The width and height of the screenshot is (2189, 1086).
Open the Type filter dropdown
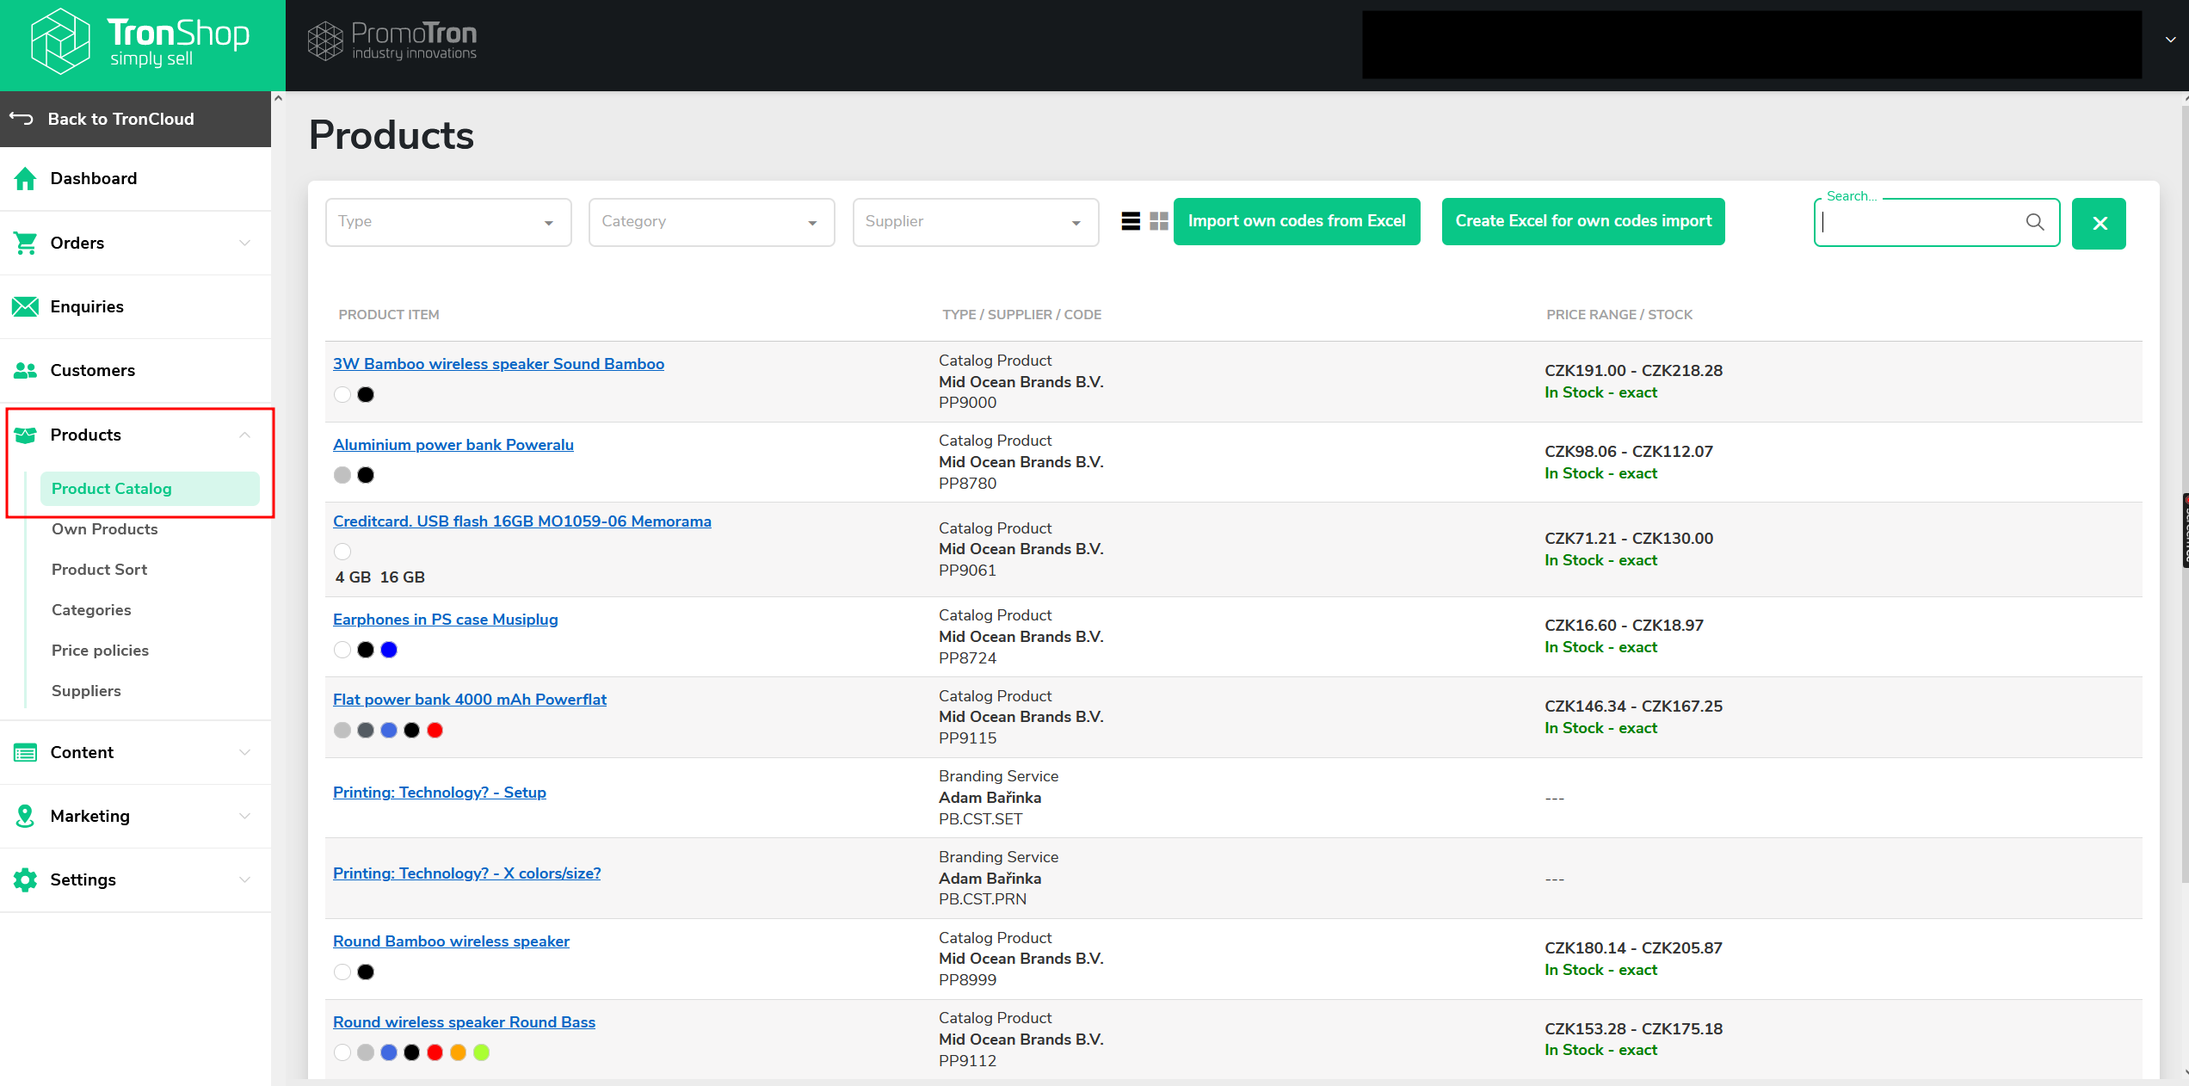(448, 222)
